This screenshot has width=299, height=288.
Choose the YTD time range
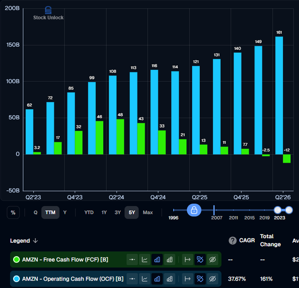tap(89, 212)
